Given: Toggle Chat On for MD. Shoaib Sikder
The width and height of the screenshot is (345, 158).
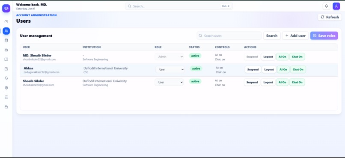Looking at the screenshot, I should click(297, 57).
